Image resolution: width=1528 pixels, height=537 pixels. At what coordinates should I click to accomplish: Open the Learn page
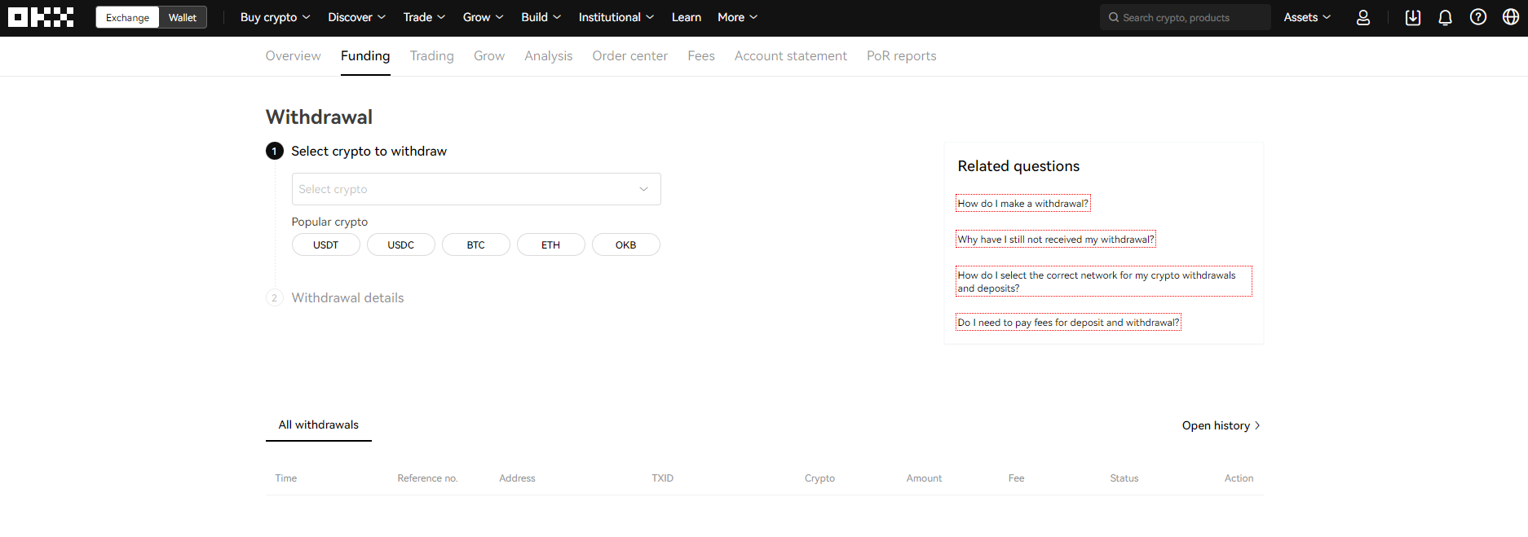coord(687,17)
